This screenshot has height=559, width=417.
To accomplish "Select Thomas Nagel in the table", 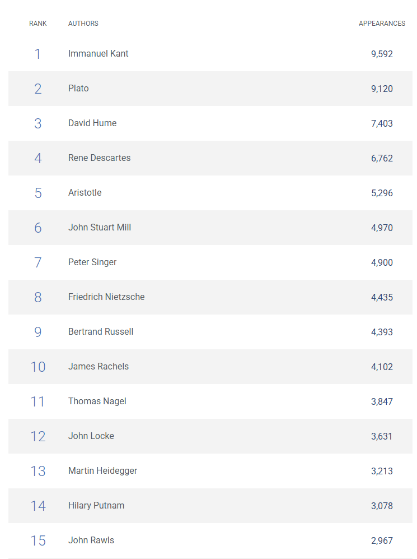I will (x=97, y=401).
